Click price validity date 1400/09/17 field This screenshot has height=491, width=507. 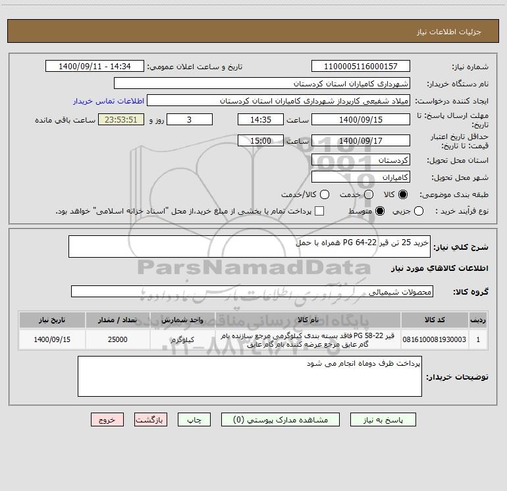[361, 140]
